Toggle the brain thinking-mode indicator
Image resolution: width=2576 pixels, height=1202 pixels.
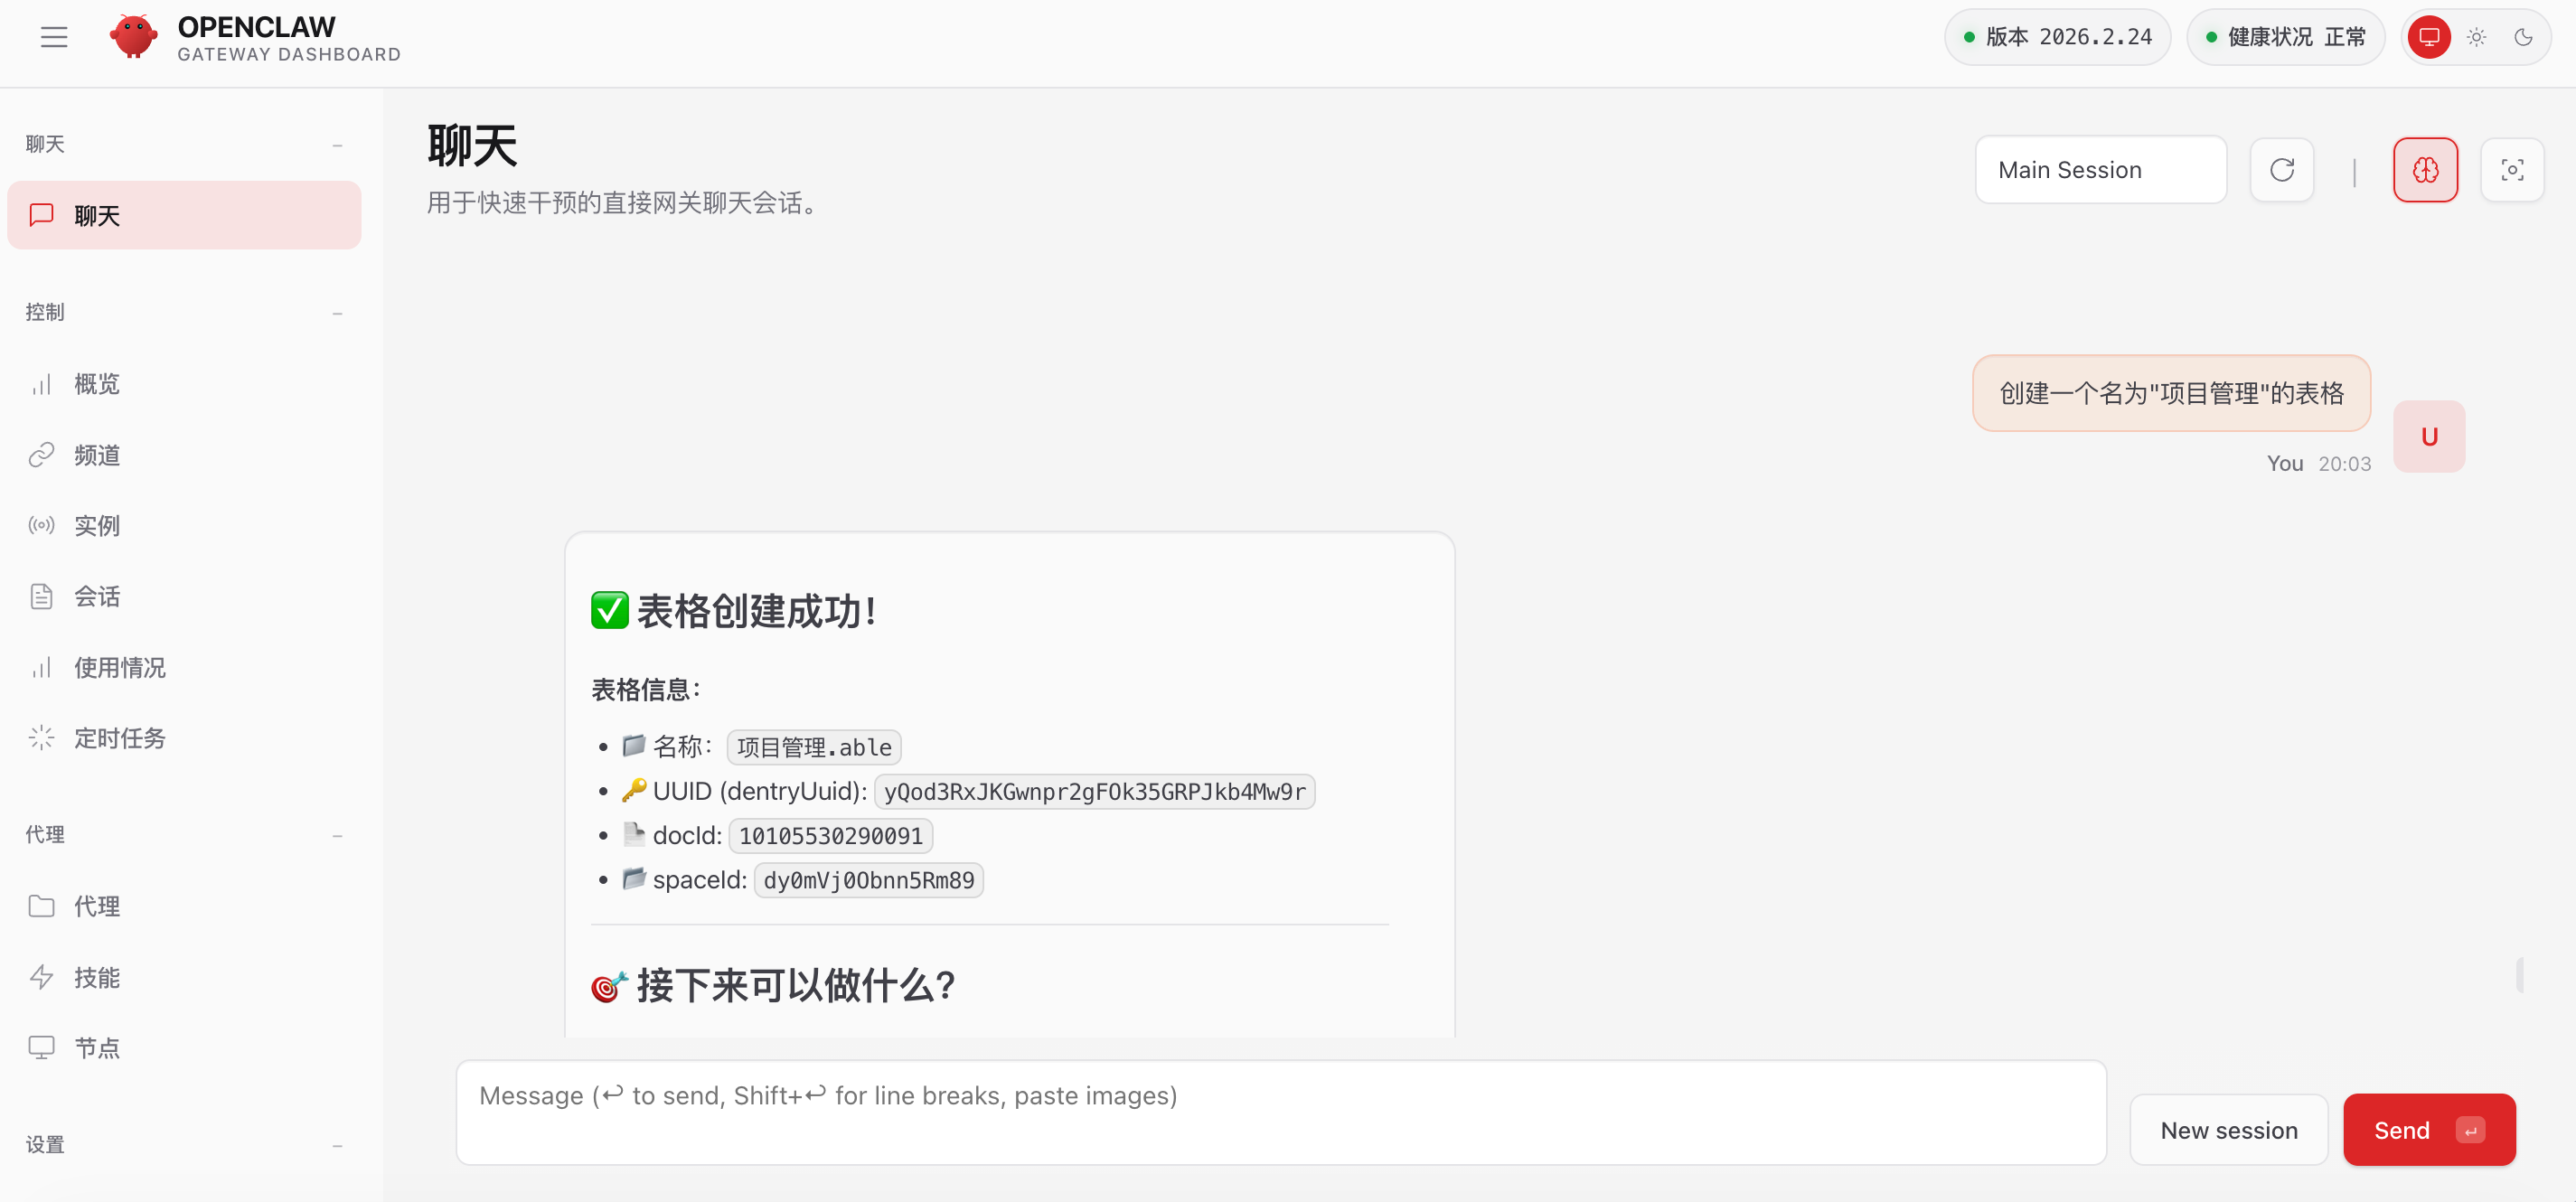tap(2425, 169)
